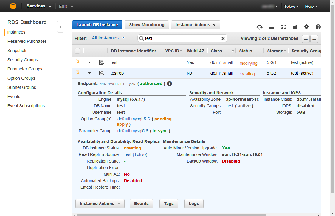The width and height of the screenshot is (335, 216).
Task: Open the Help dropdown menu
Action: (311, 7)
